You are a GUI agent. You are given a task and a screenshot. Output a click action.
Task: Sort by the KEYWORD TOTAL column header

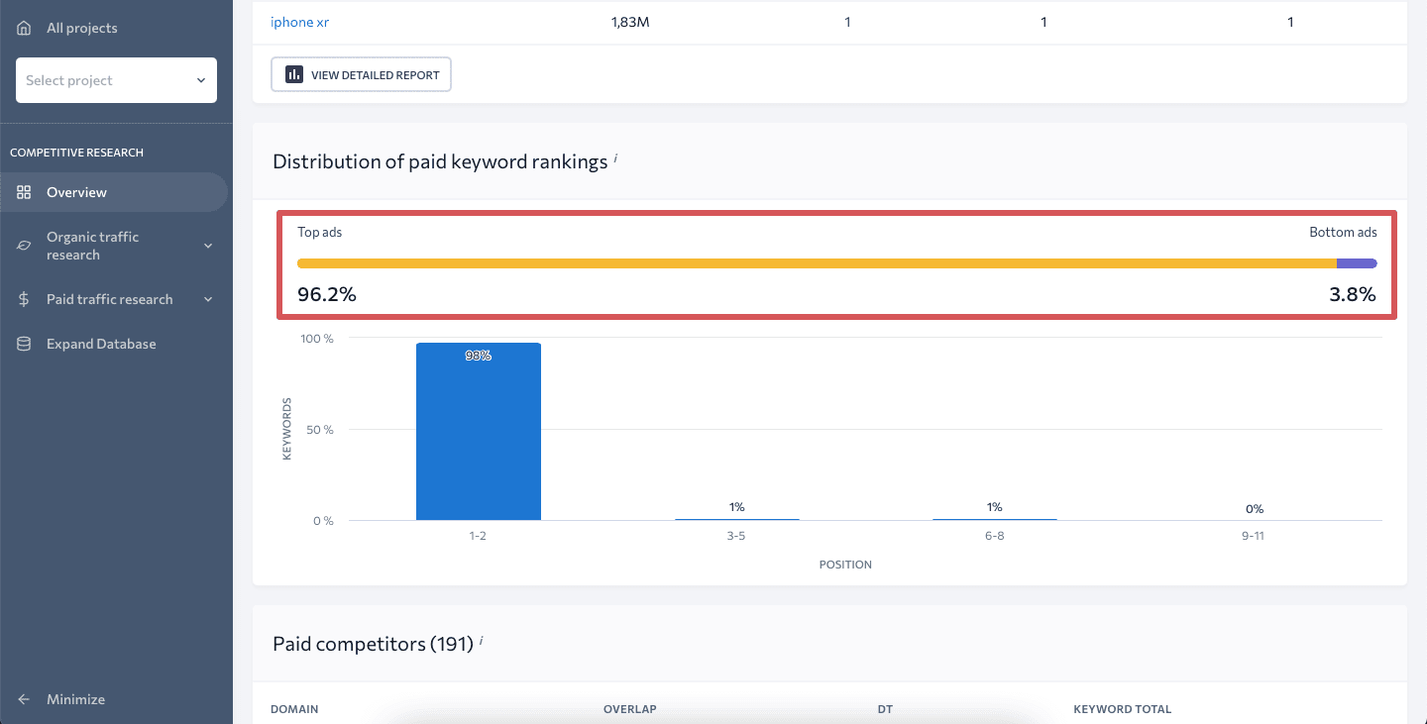tap(1122, 709)
